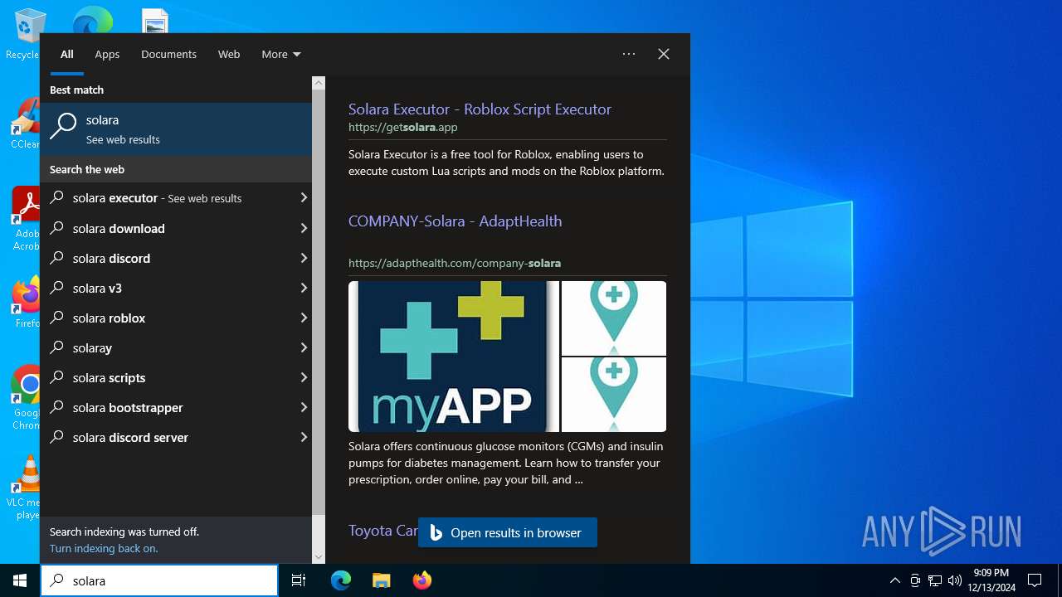
Task: Click the lower location pin thumbnail
Action: tap(614, 395)
